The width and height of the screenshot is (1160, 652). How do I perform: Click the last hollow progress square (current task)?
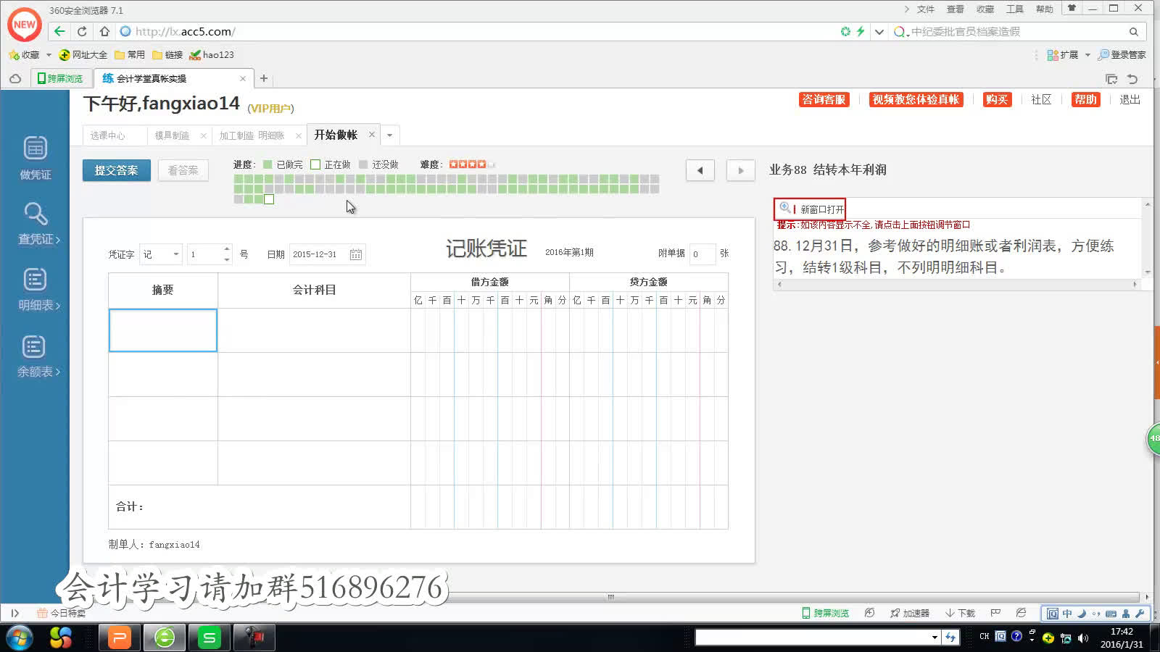click(x=269, y=199)
